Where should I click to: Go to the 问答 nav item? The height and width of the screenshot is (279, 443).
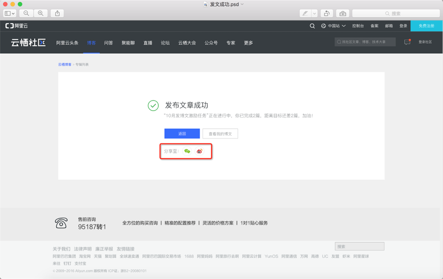[109, 43]
